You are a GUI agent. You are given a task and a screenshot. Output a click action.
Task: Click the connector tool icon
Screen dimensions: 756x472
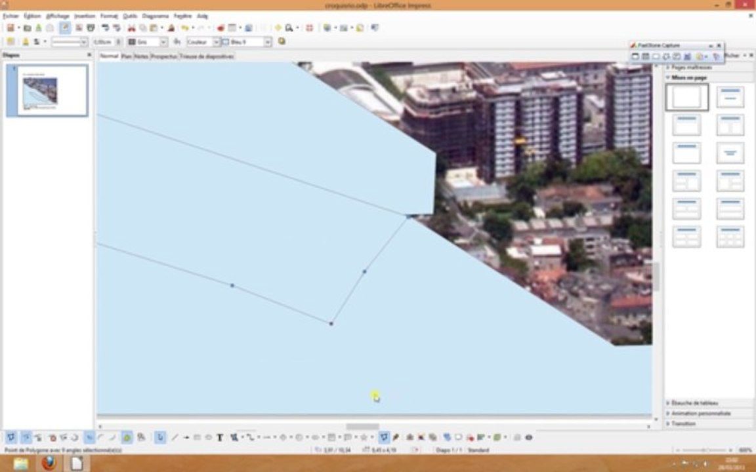click(x=250, y=437)
